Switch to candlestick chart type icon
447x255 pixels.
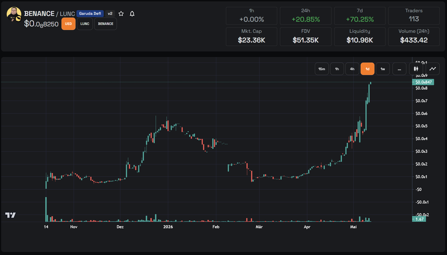click(x=416, y=69)
